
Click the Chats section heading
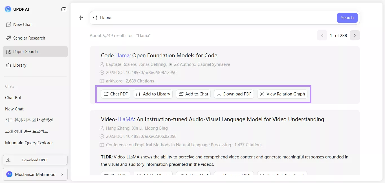click(x=10, y=86)
